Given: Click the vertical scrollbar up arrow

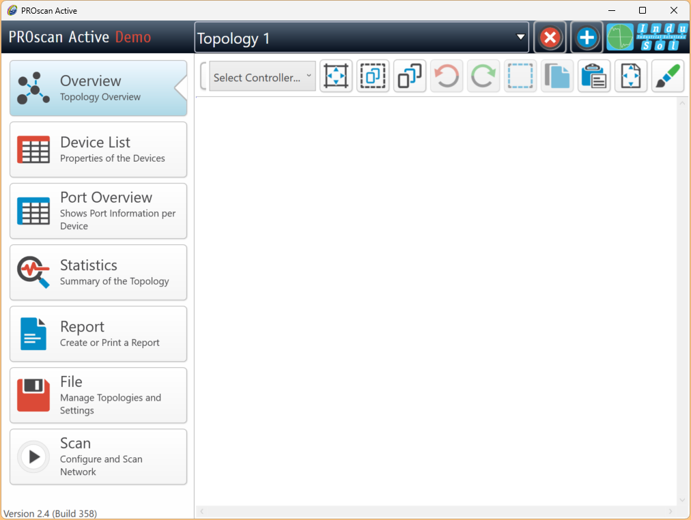Looking at the screenshot, I should tap(682, 104).
